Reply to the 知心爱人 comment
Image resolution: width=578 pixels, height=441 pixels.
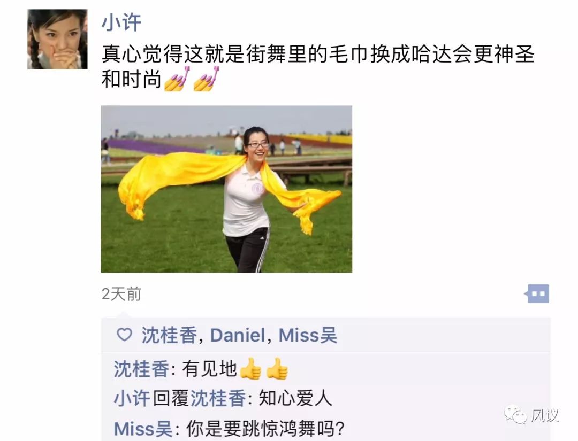(x=295, y=399)
